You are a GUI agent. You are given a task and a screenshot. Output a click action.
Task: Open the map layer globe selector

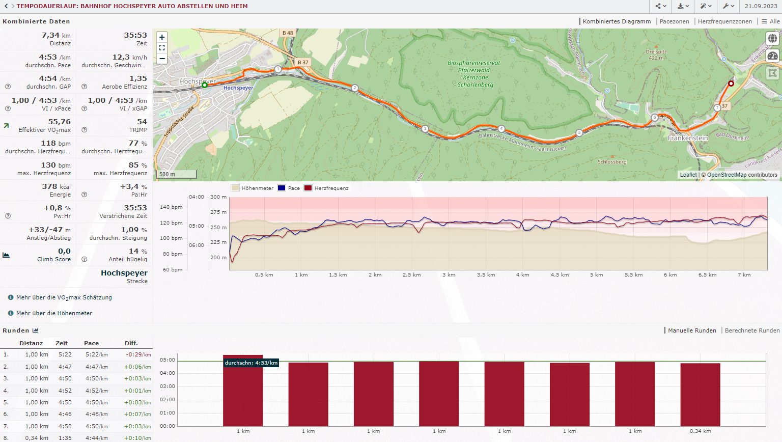point(772,39)
